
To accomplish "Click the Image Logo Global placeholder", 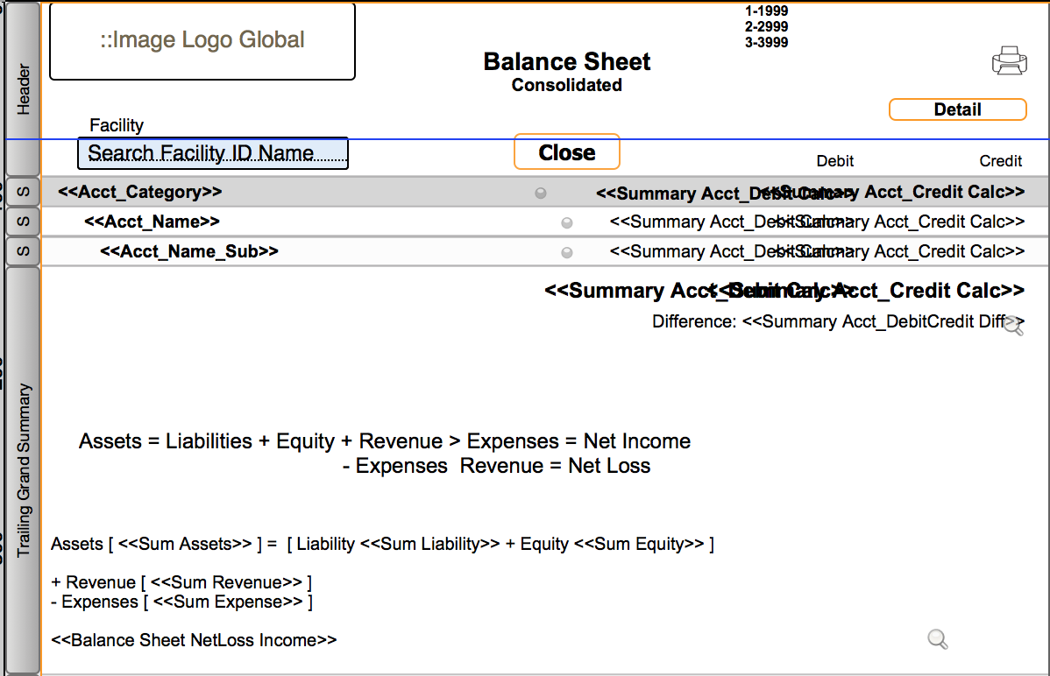I will [x=202, y=41].
